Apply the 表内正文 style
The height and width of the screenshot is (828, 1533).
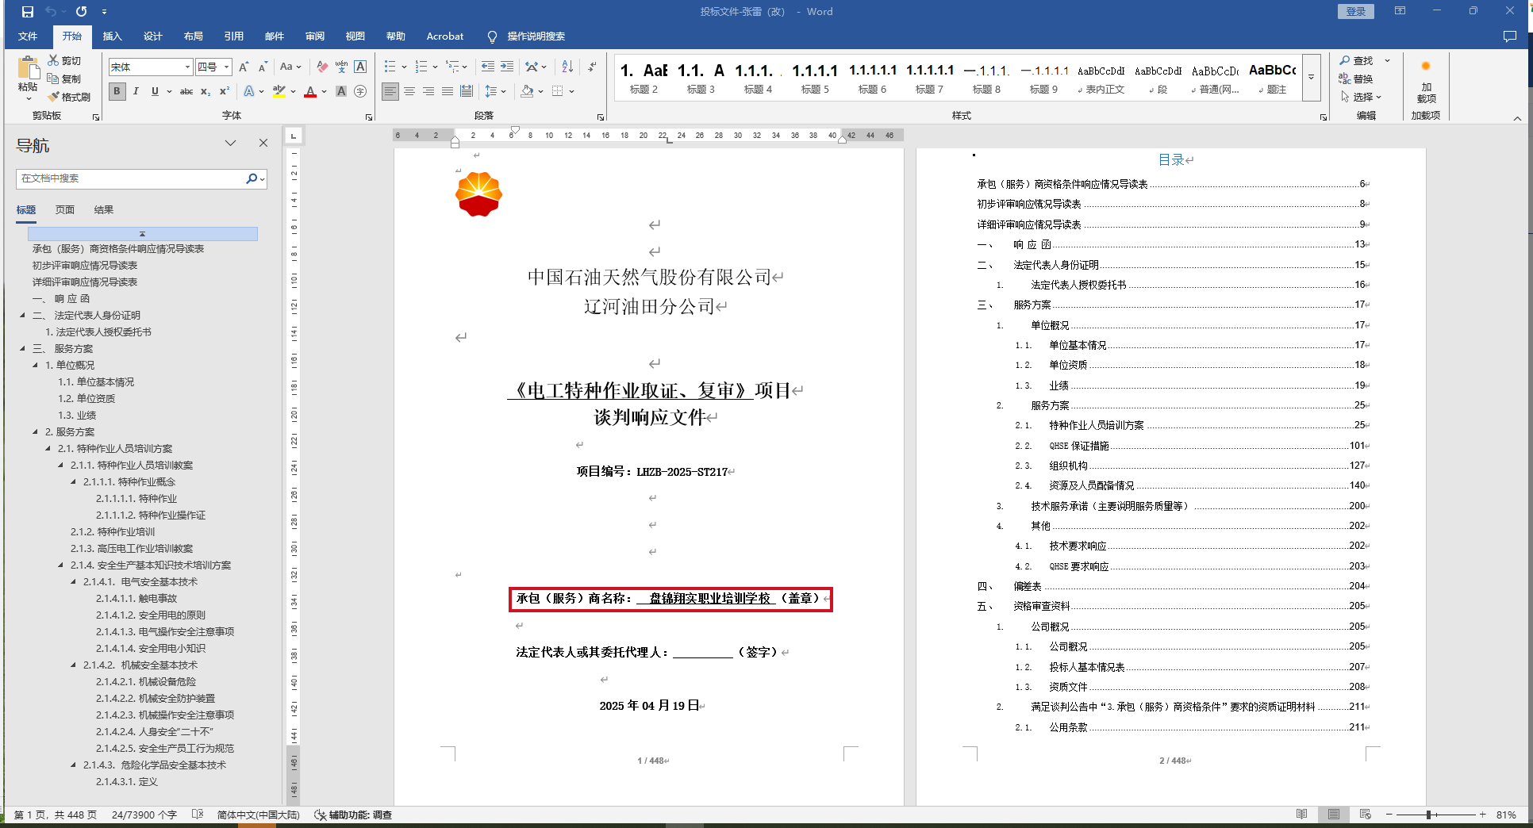pos(1101,78)
